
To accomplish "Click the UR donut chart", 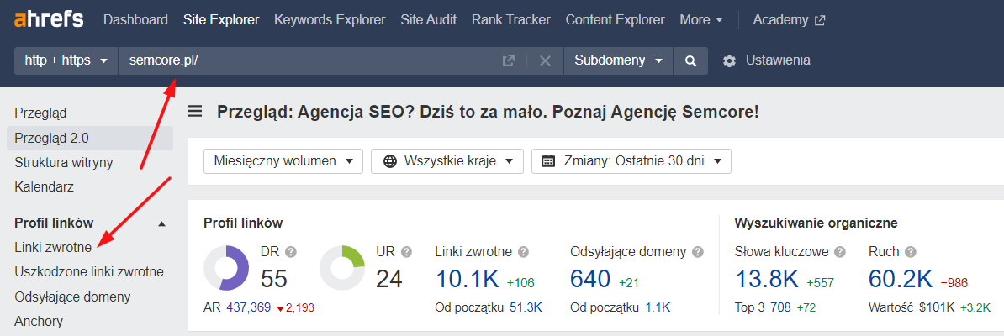I will point(342,268).
